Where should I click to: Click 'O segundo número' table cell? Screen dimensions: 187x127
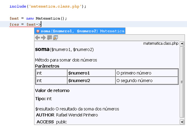[x=147, y=81]
